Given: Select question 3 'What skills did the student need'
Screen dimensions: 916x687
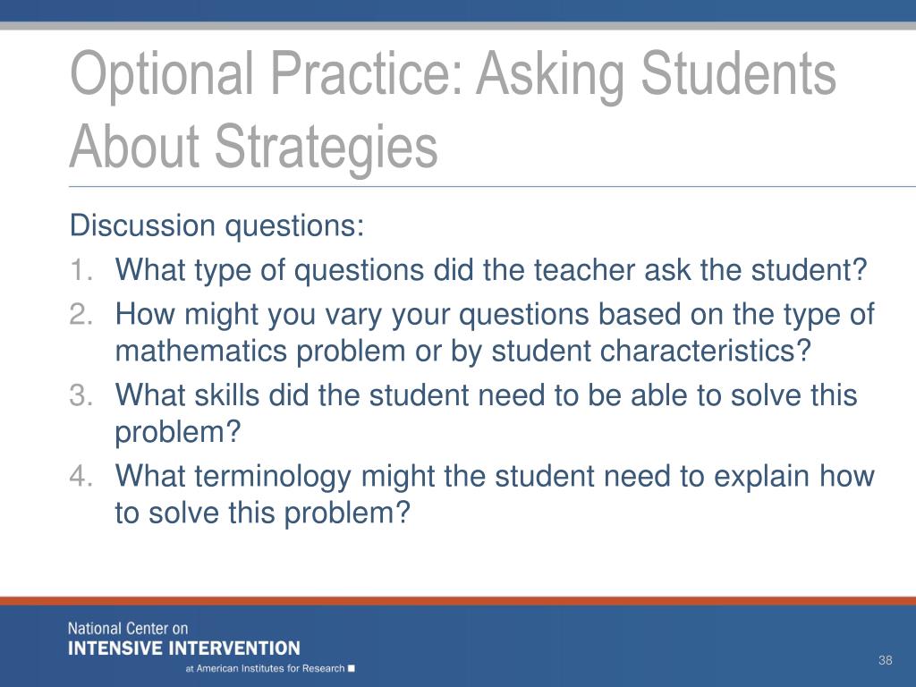Looking at the screenshot, I should tap(486, 395).
